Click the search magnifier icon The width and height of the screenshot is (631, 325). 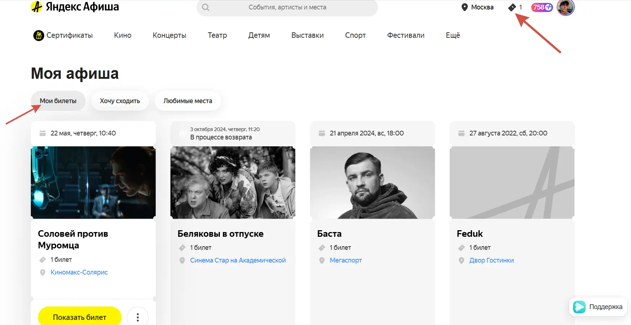click(x=206, y=7)
